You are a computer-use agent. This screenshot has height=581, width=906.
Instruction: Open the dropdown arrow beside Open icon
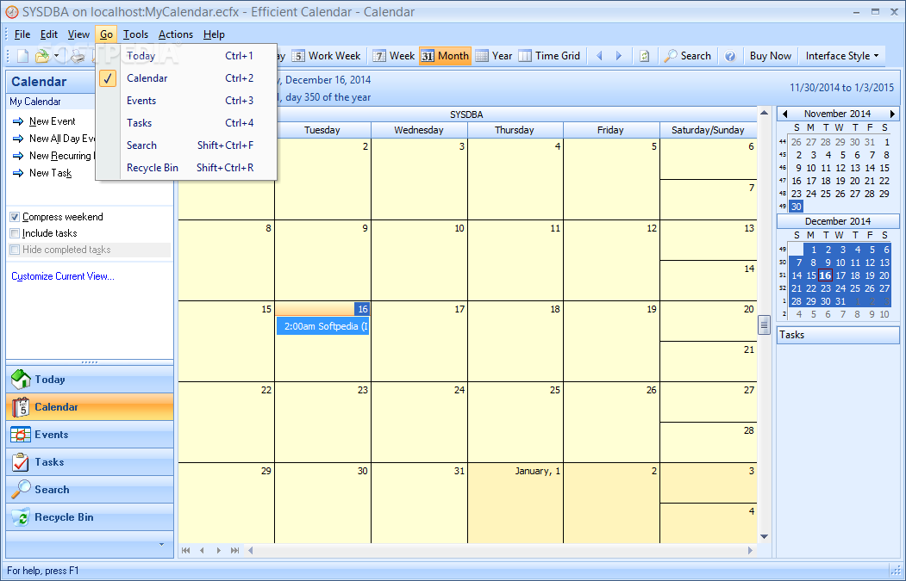[x=57, y=56]
